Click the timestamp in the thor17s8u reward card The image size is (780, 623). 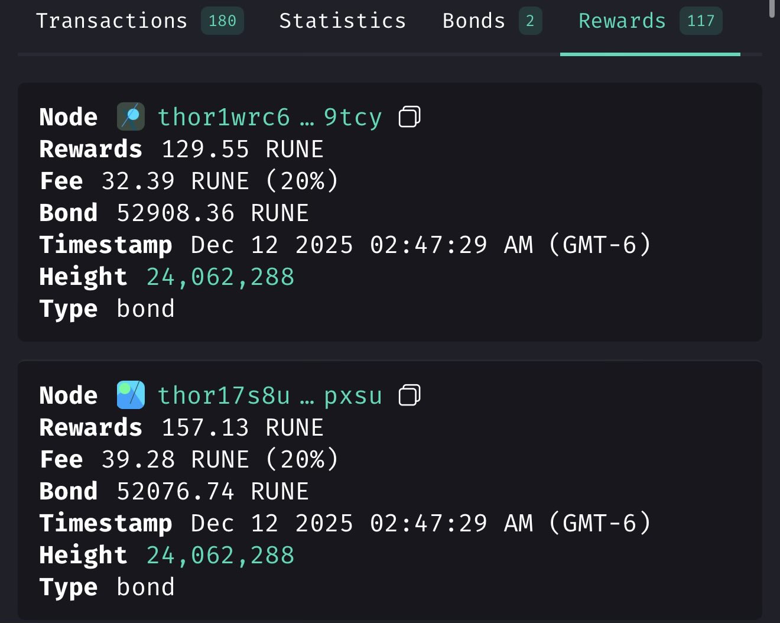(421, 523)
